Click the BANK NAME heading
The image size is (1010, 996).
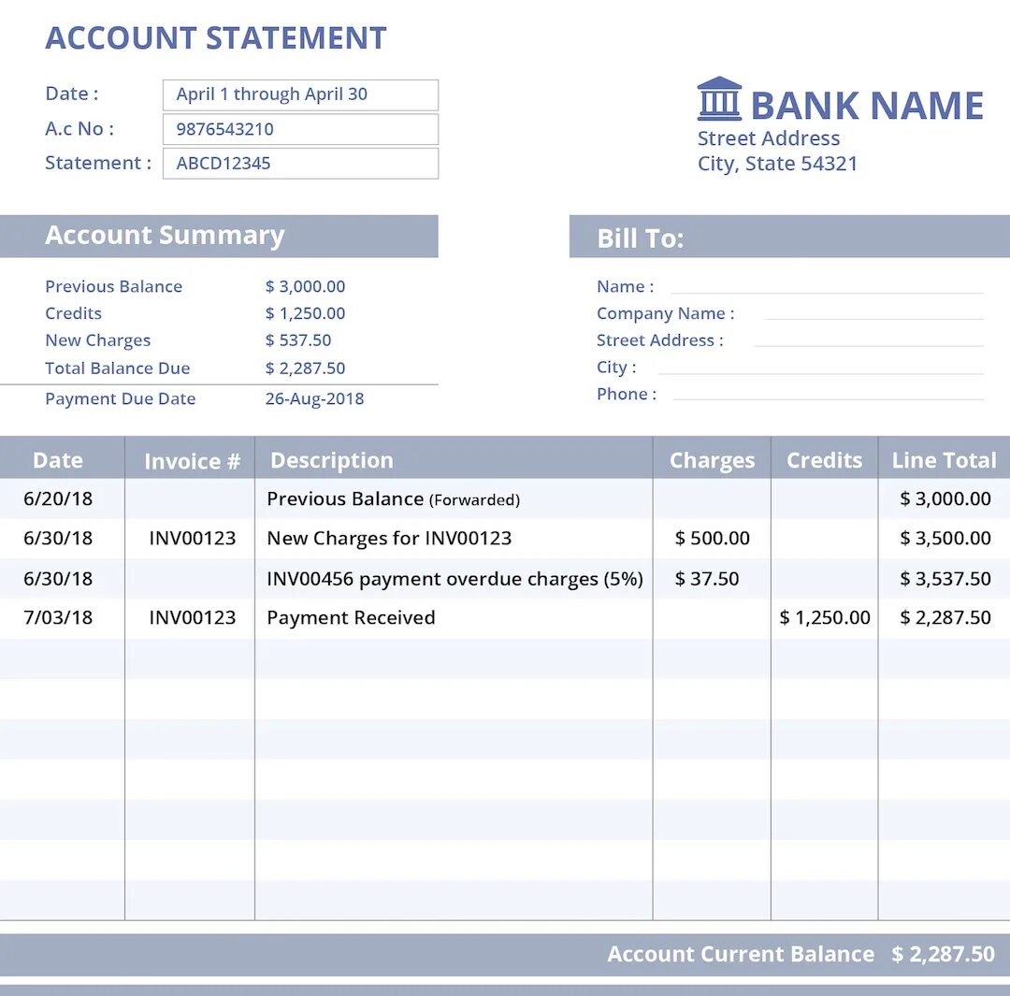867,106
